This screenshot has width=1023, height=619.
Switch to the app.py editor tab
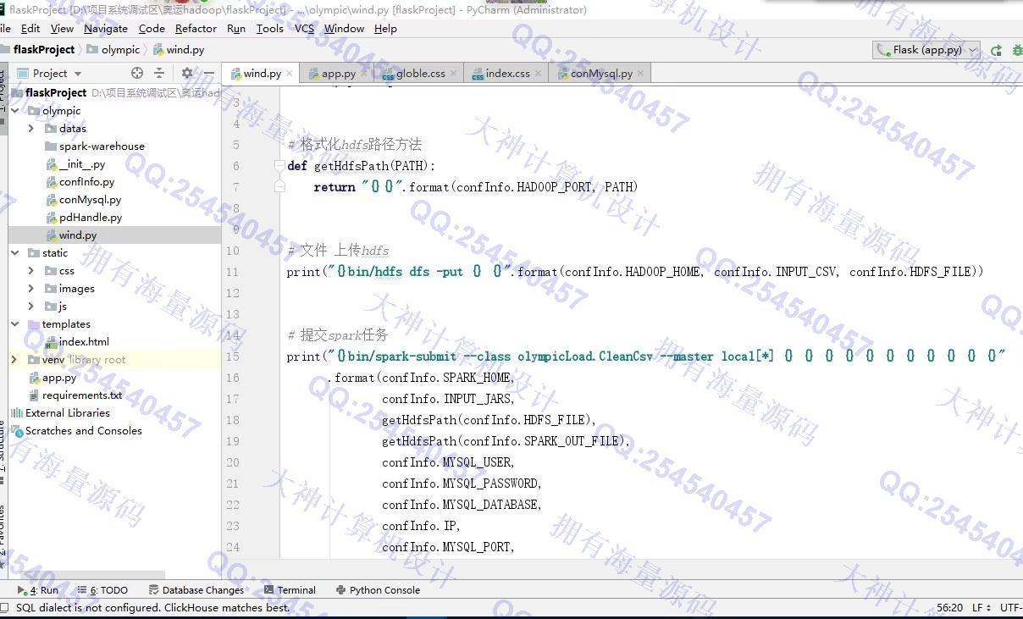tap(337, 74)
